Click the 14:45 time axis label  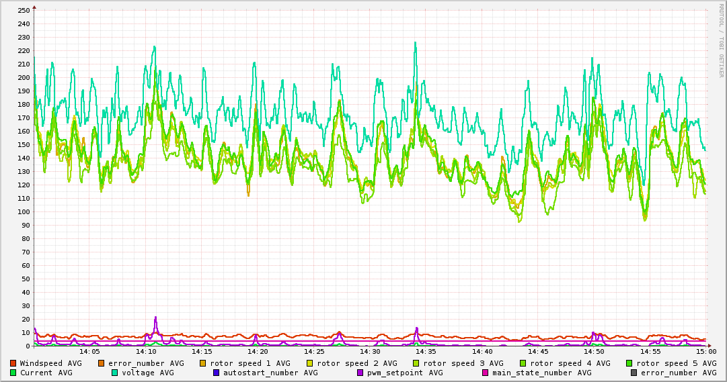[x=538, y=352]
